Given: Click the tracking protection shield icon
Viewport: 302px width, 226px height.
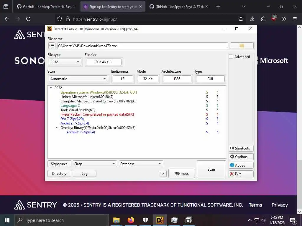Looking at the screenshot, I should [60, 19].
